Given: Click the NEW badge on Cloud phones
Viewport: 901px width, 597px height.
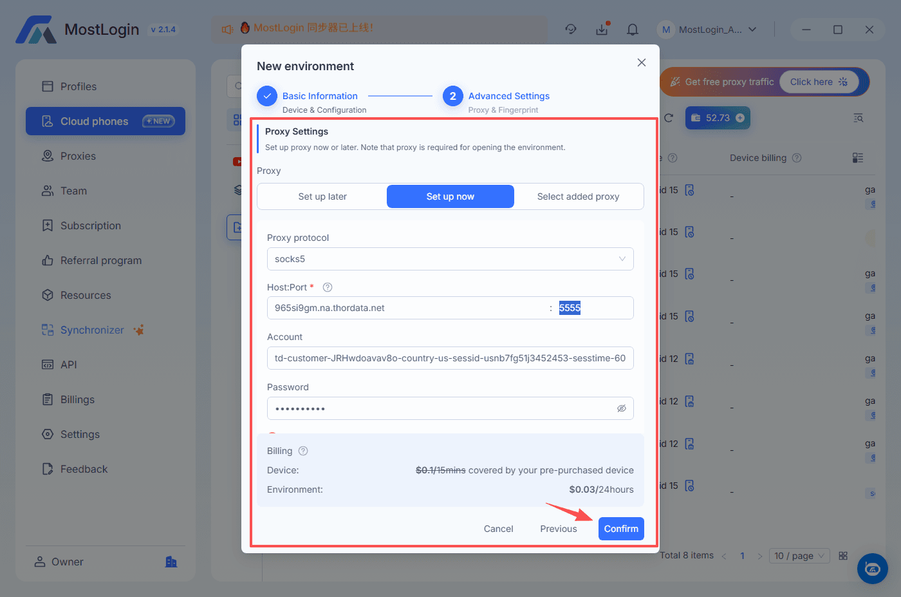Looking at the screenshot, I should tap(158, 121).
